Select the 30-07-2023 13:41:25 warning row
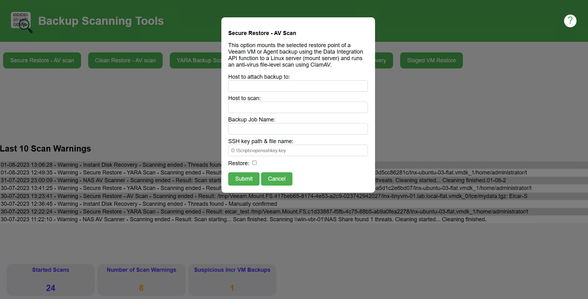 pos(294,188)
